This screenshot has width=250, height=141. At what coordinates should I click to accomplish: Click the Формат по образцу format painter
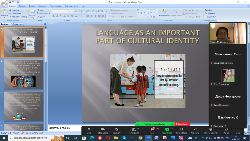[x=18, y=17]
